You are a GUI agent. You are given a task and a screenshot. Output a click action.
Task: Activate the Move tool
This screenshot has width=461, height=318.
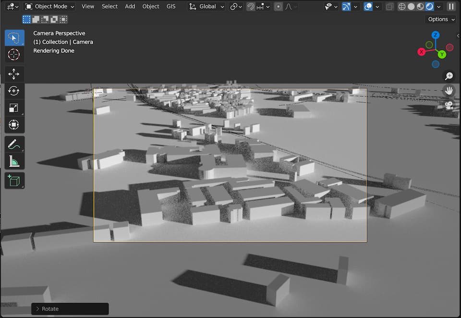tap(14, 74)
